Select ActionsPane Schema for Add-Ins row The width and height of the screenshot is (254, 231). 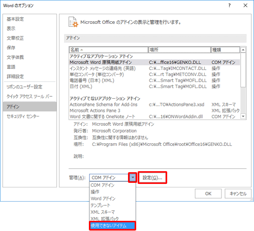(x=154, y=104)
